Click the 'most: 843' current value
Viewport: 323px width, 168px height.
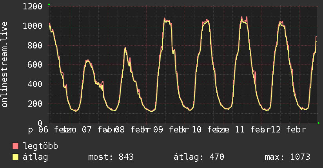click(110, 157)
